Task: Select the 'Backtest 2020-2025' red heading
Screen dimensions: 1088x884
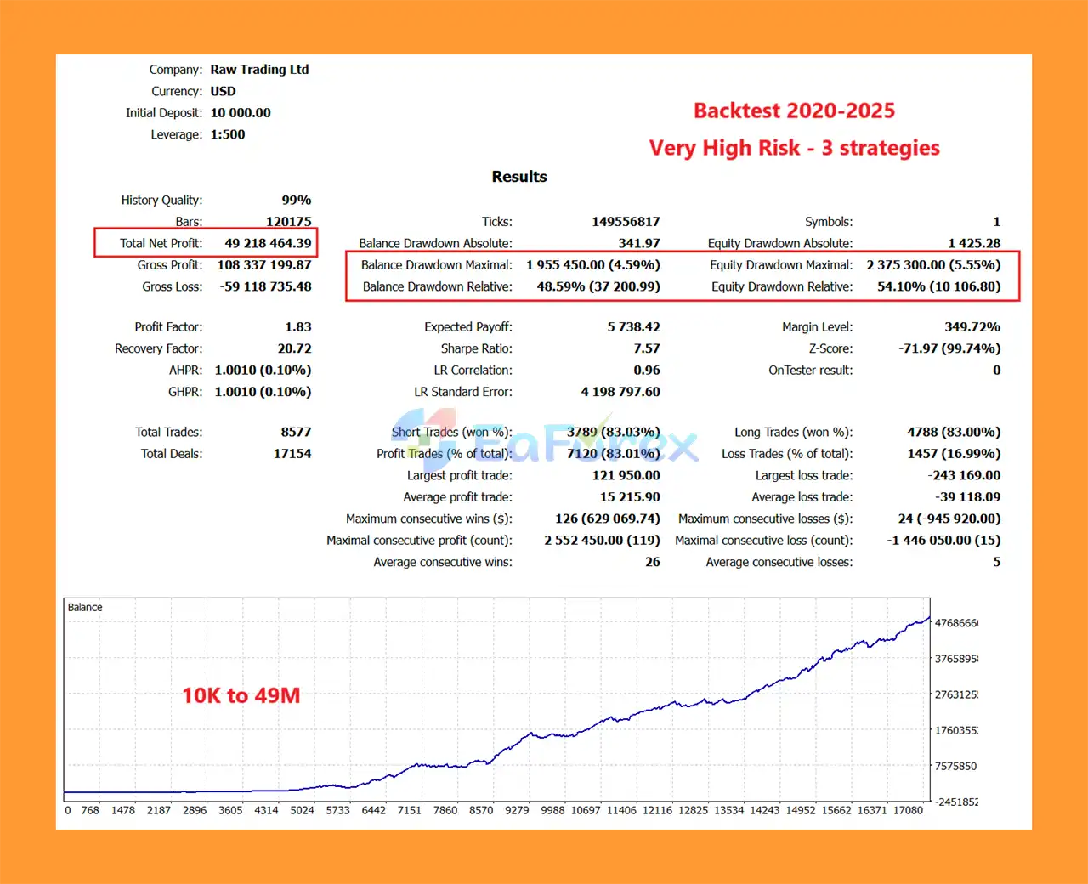Action: [794, 110]
